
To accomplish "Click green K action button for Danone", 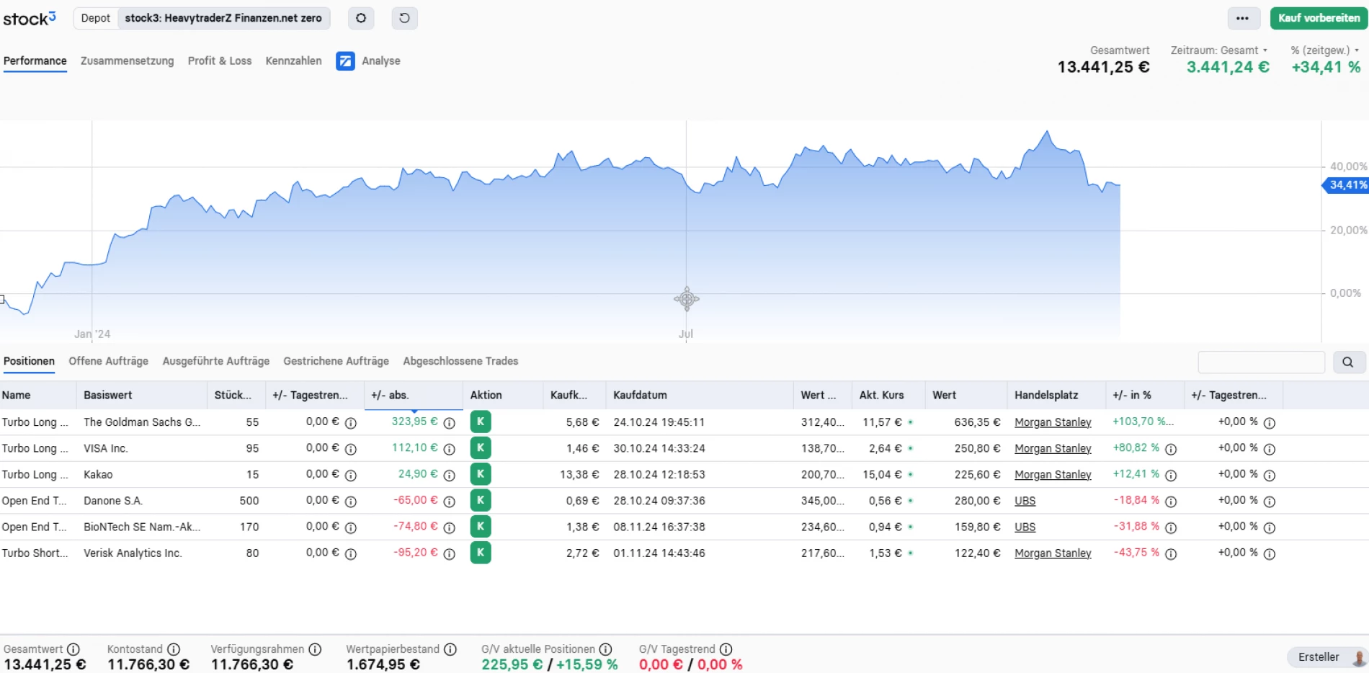I will [480, 500].
